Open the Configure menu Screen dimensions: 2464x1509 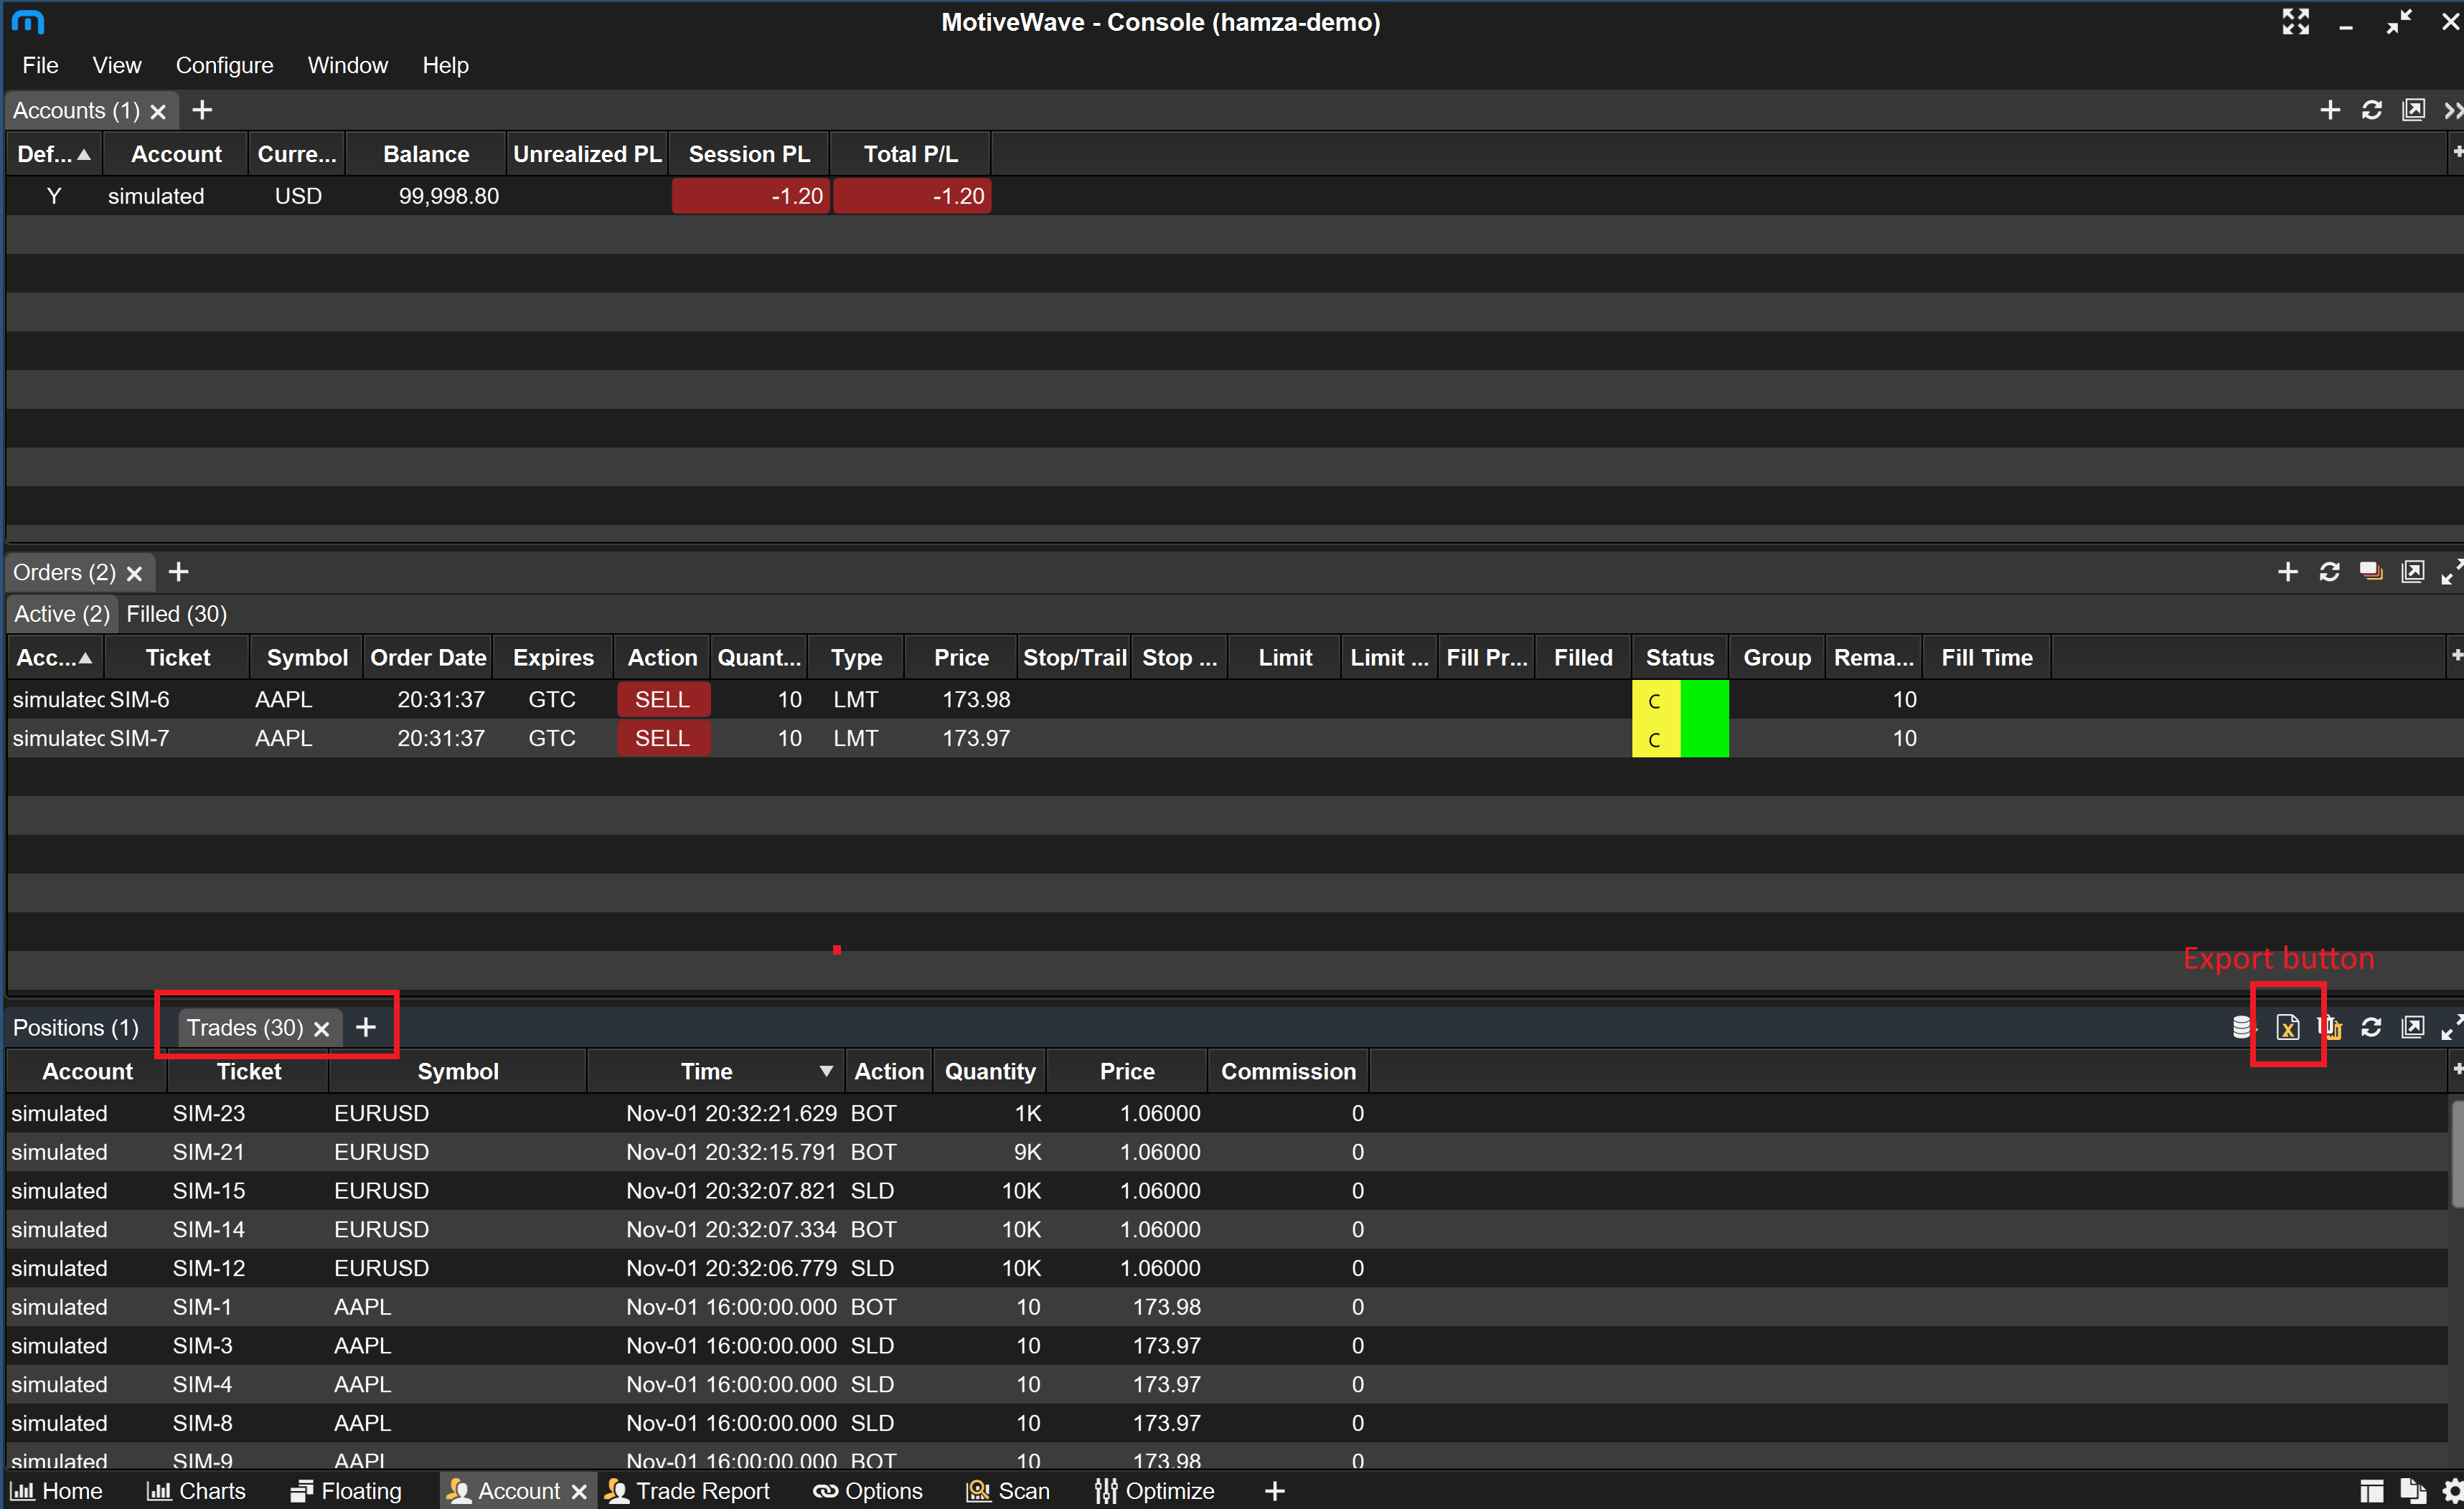tap(224, 65)
